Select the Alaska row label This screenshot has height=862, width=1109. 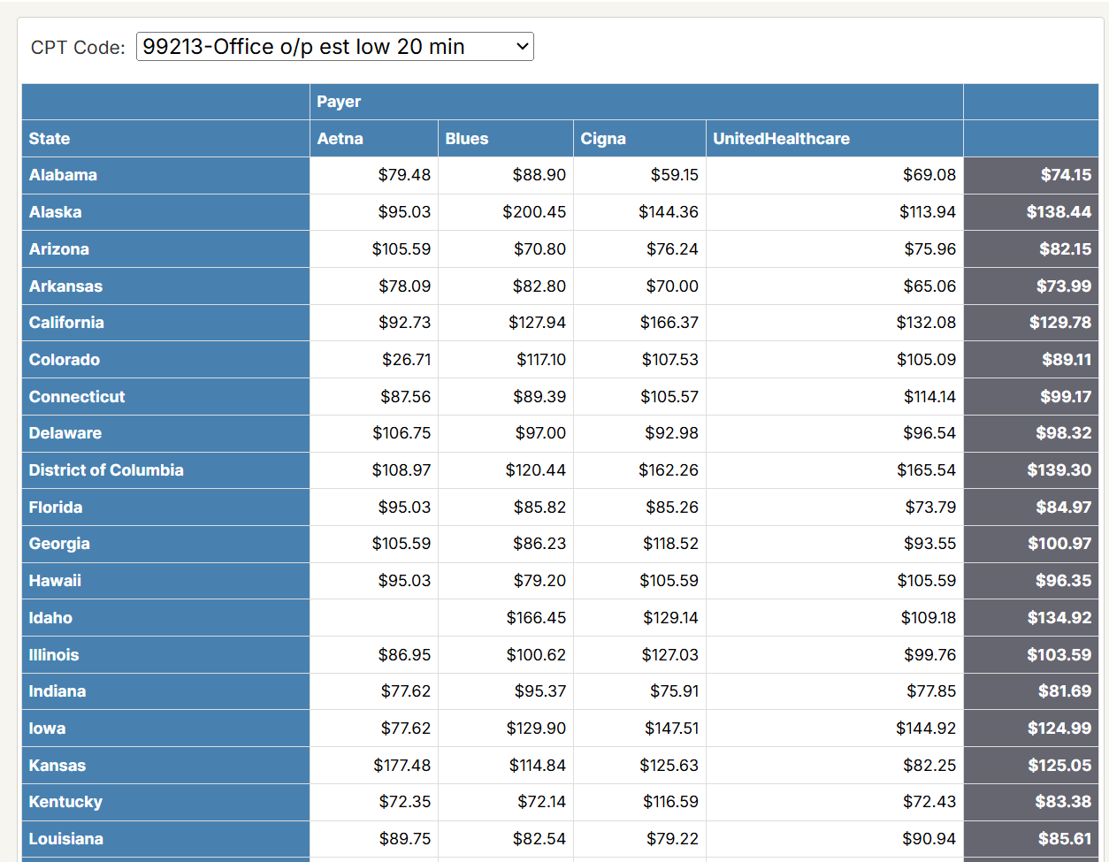166,212
